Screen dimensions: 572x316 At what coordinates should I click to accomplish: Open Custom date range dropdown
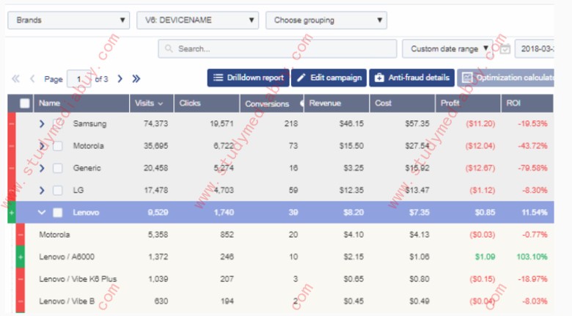click(447, 49)
